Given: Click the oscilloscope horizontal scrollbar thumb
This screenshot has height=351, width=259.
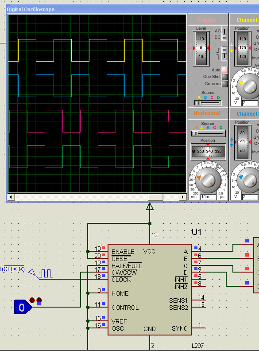Looking at the screenshot, I should (x=156, y=197).
